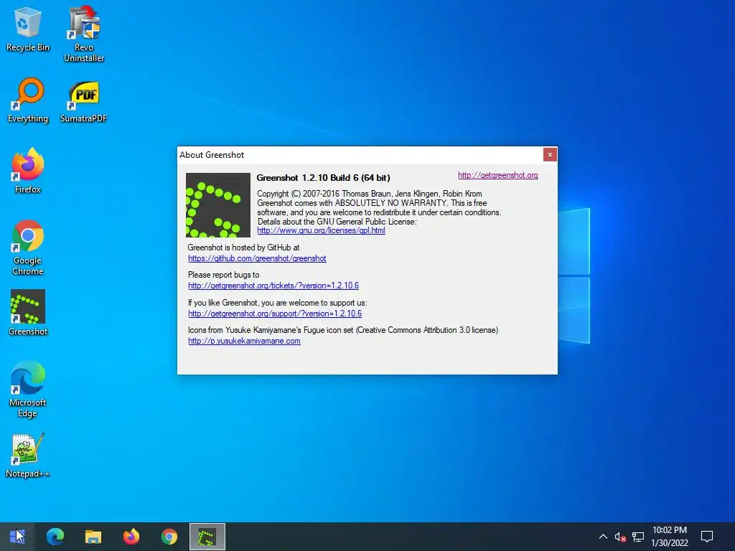This screenshot has width=735, height=551.
Task: Close the About Greenshot dialog
Action: click(550, 155)
